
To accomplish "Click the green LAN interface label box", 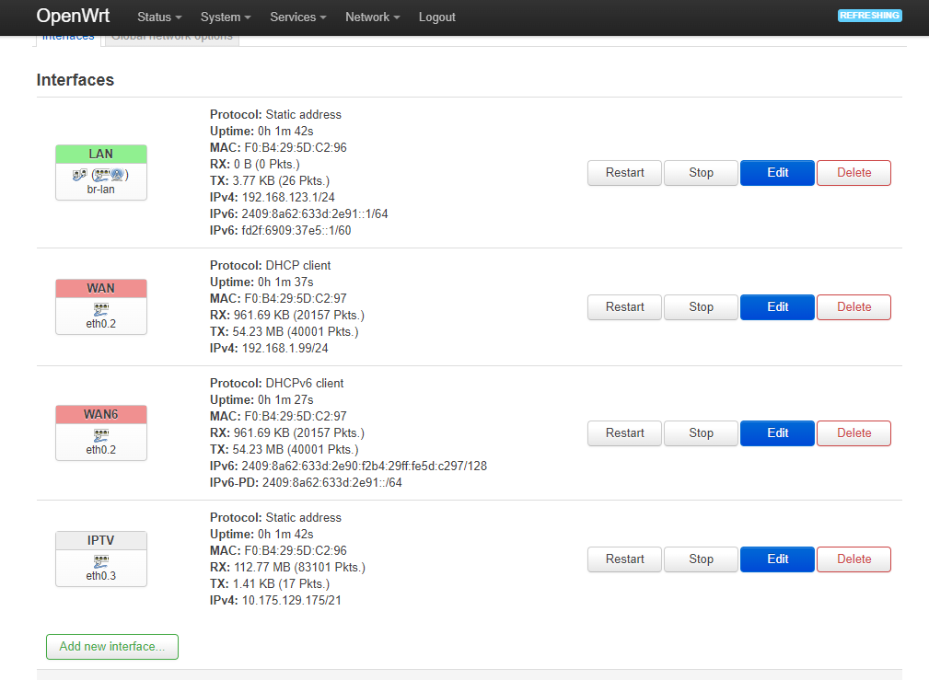I will (101, 154).
